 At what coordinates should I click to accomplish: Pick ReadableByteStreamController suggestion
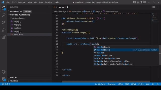pyautogui.click(x=126, y=61)
